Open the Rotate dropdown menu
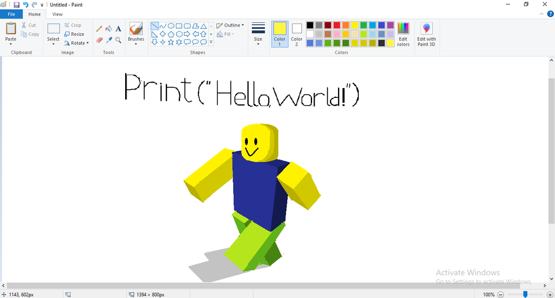The width and height of the screenshot is (555, 298). point(76,43)
